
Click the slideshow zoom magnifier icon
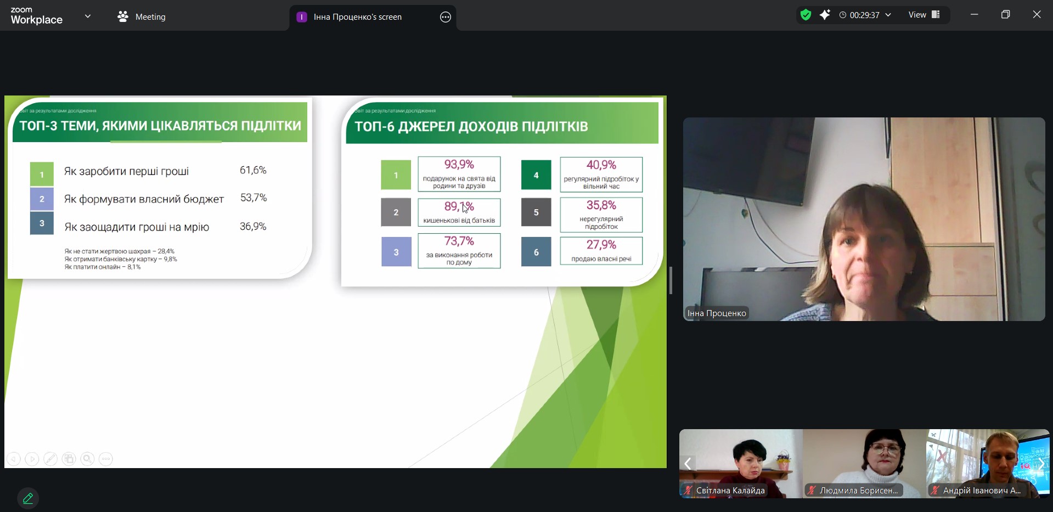click(87, 459)
